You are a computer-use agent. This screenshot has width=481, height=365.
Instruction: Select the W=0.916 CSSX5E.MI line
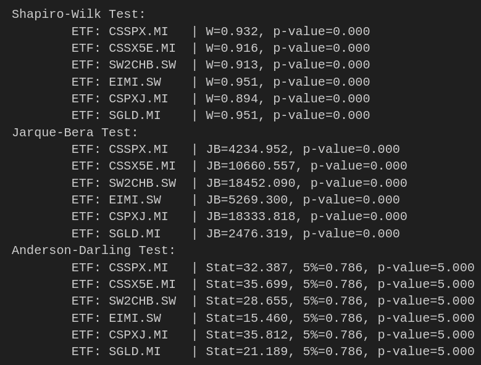click(220, 48)
